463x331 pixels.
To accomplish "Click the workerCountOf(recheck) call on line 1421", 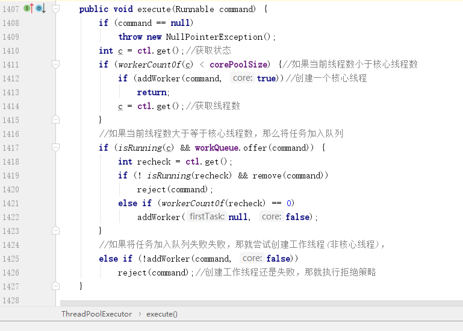I will click(x=213, y=203).
